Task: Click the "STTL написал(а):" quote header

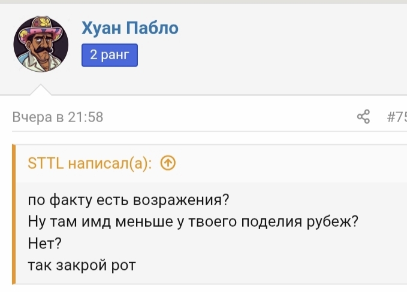Action: coord(90,164)
